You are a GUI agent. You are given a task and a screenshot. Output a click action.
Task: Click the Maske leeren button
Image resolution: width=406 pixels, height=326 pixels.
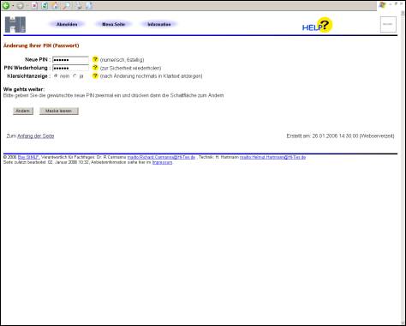59,111
